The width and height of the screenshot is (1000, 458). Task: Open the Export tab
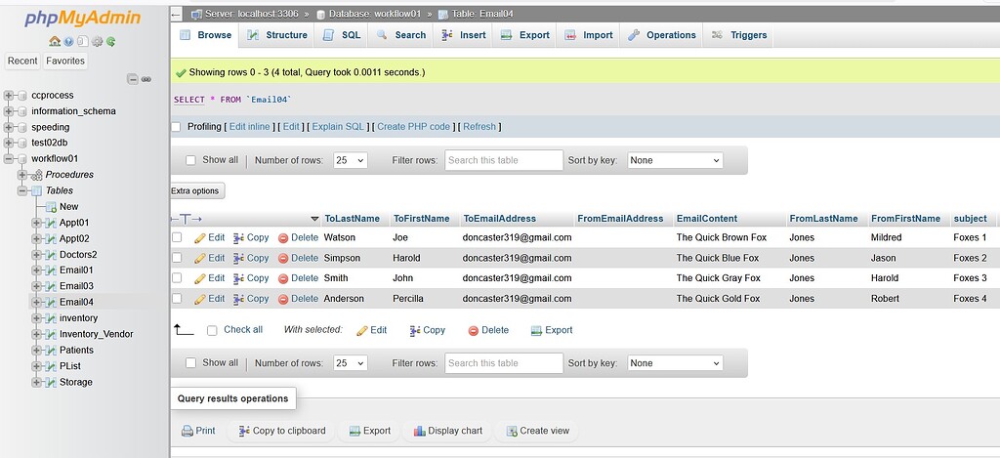[524, 35]
